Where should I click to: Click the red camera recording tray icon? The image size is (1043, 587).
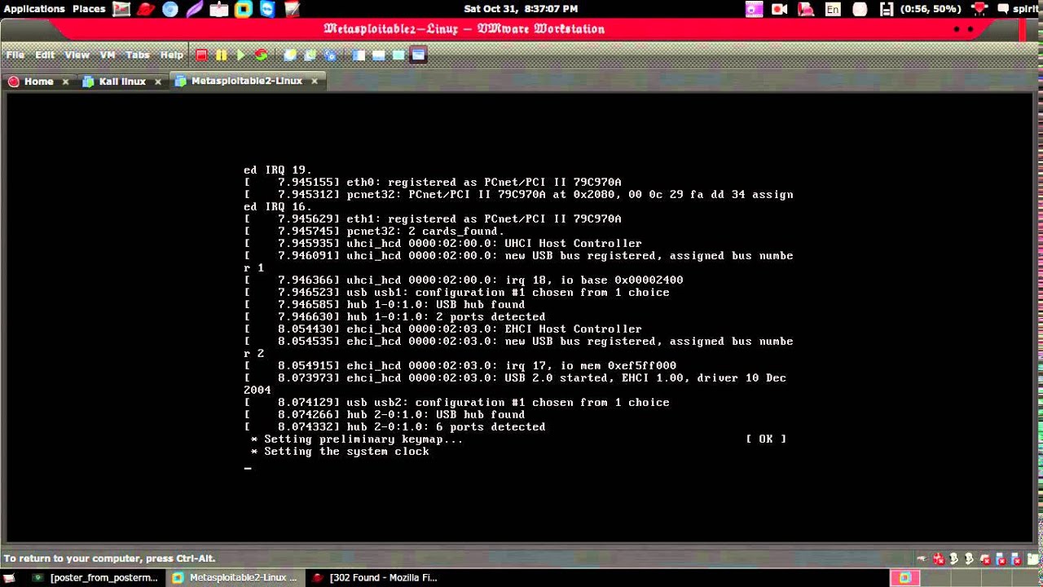[x=780, y=9]
